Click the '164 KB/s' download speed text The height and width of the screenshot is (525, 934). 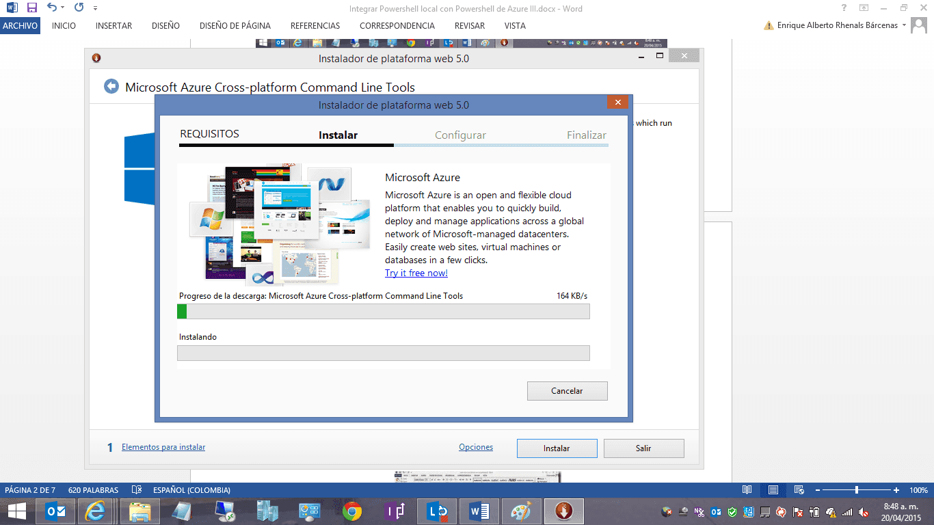[572, 296]
